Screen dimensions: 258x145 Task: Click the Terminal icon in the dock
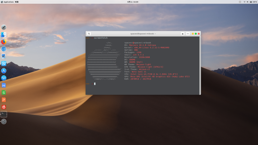pos(4,114)
